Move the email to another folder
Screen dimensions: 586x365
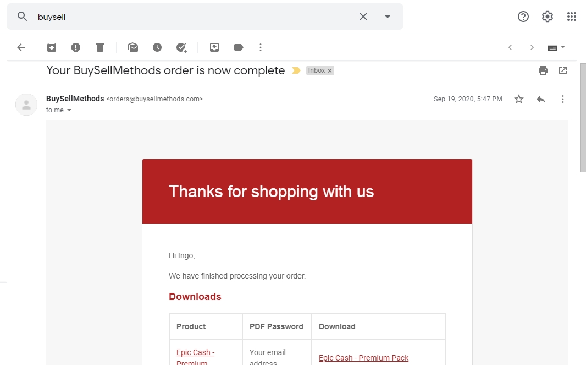click(214, 47)
